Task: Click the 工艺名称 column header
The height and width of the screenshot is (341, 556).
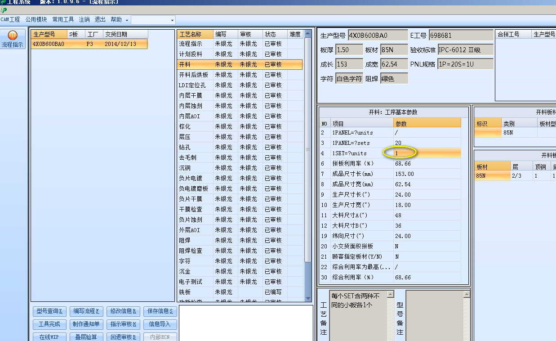Action: (x=196, y=34)
